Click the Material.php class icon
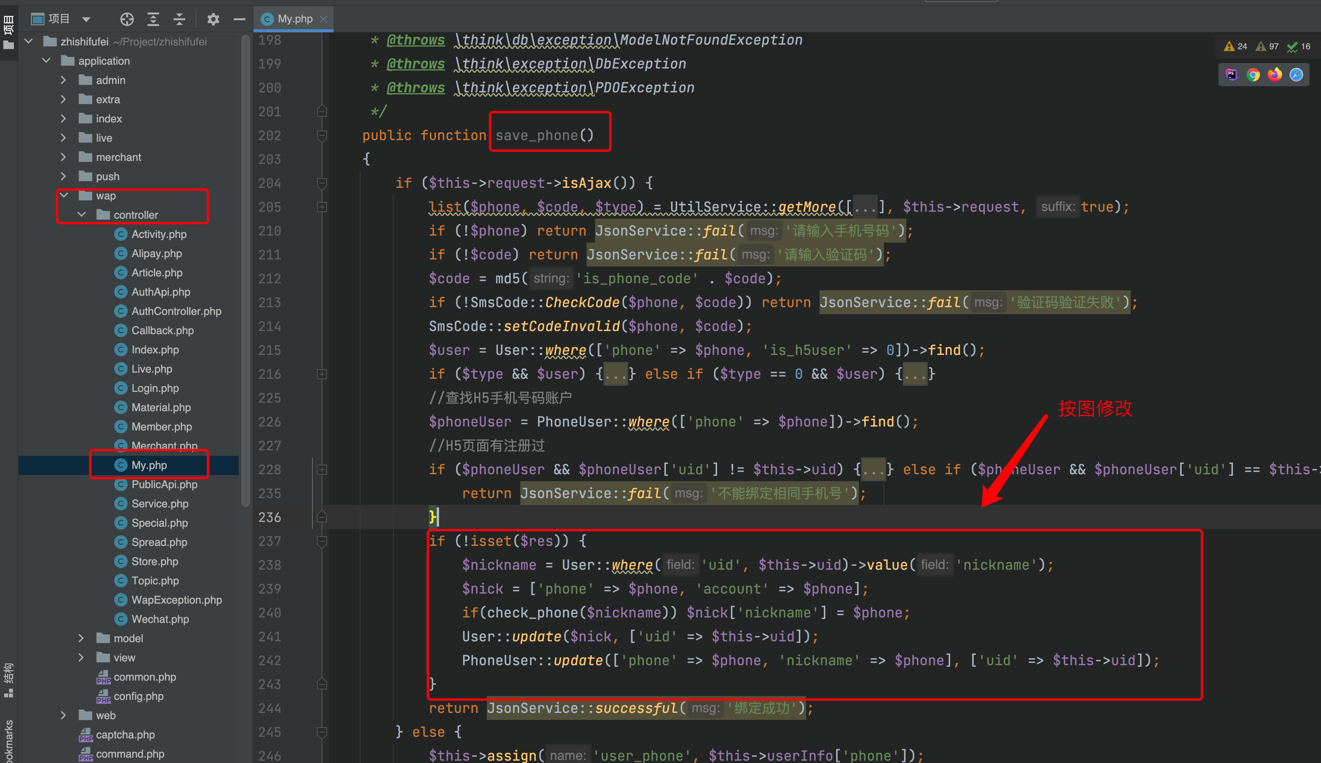 121,407
